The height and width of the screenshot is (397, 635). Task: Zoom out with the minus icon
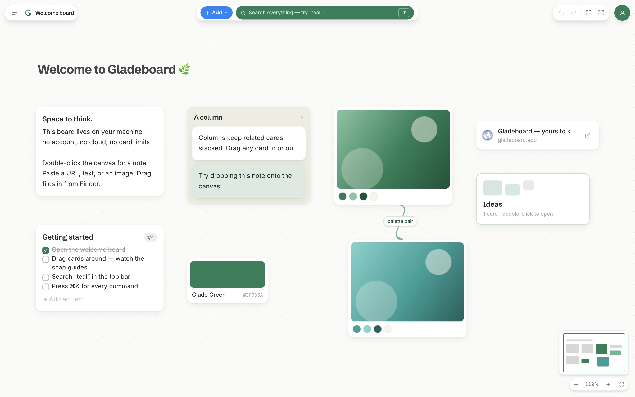[576, 385]
